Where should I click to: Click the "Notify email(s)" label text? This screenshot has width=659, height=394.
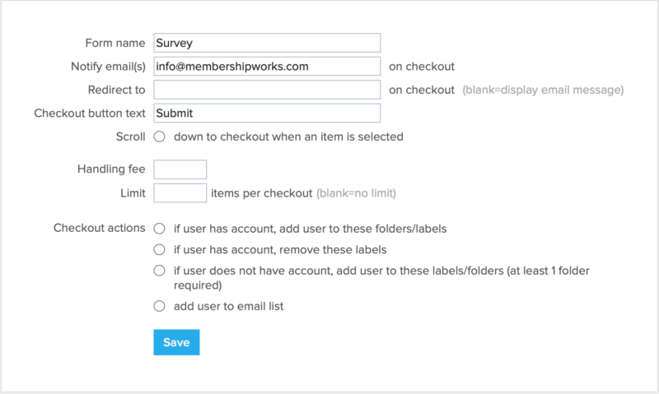[109, 67]
